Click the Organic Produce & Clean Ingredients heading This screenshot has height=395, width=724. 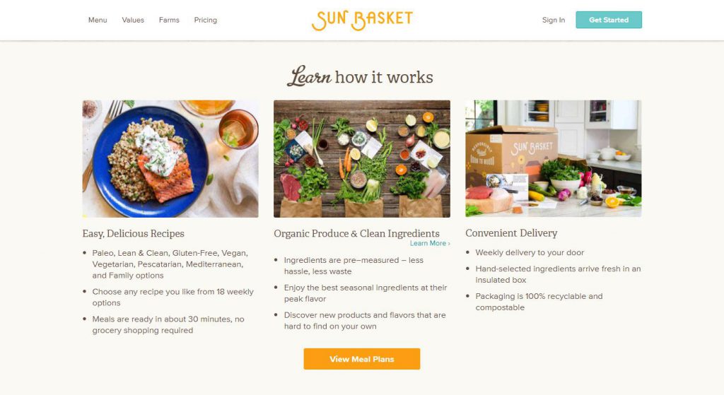[x=356, y=233]
